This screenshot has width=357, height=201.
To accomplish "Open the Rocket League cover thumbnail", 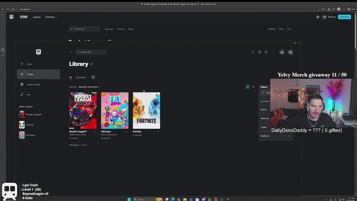I will pos(83,111).
